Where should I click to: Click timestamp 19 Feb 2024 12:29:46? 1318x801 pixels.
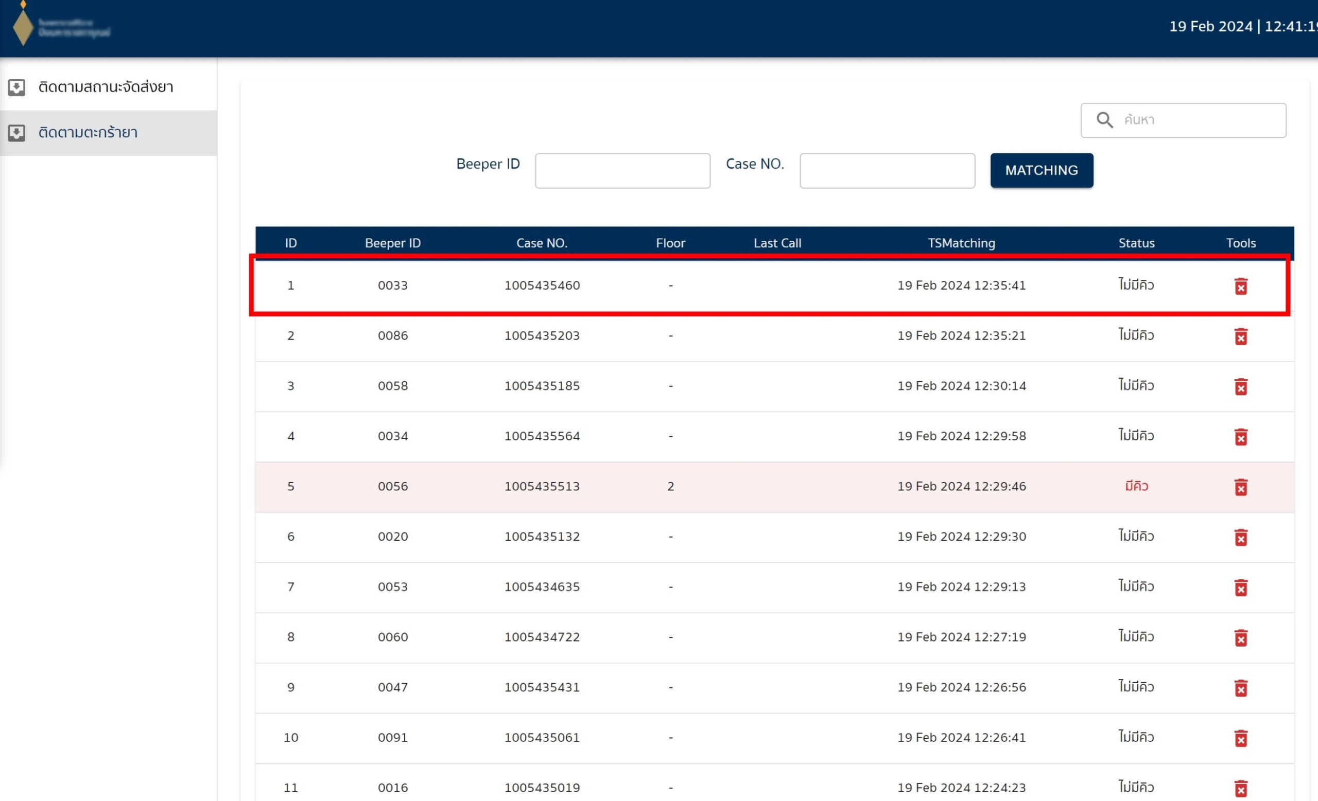[961, 486]
